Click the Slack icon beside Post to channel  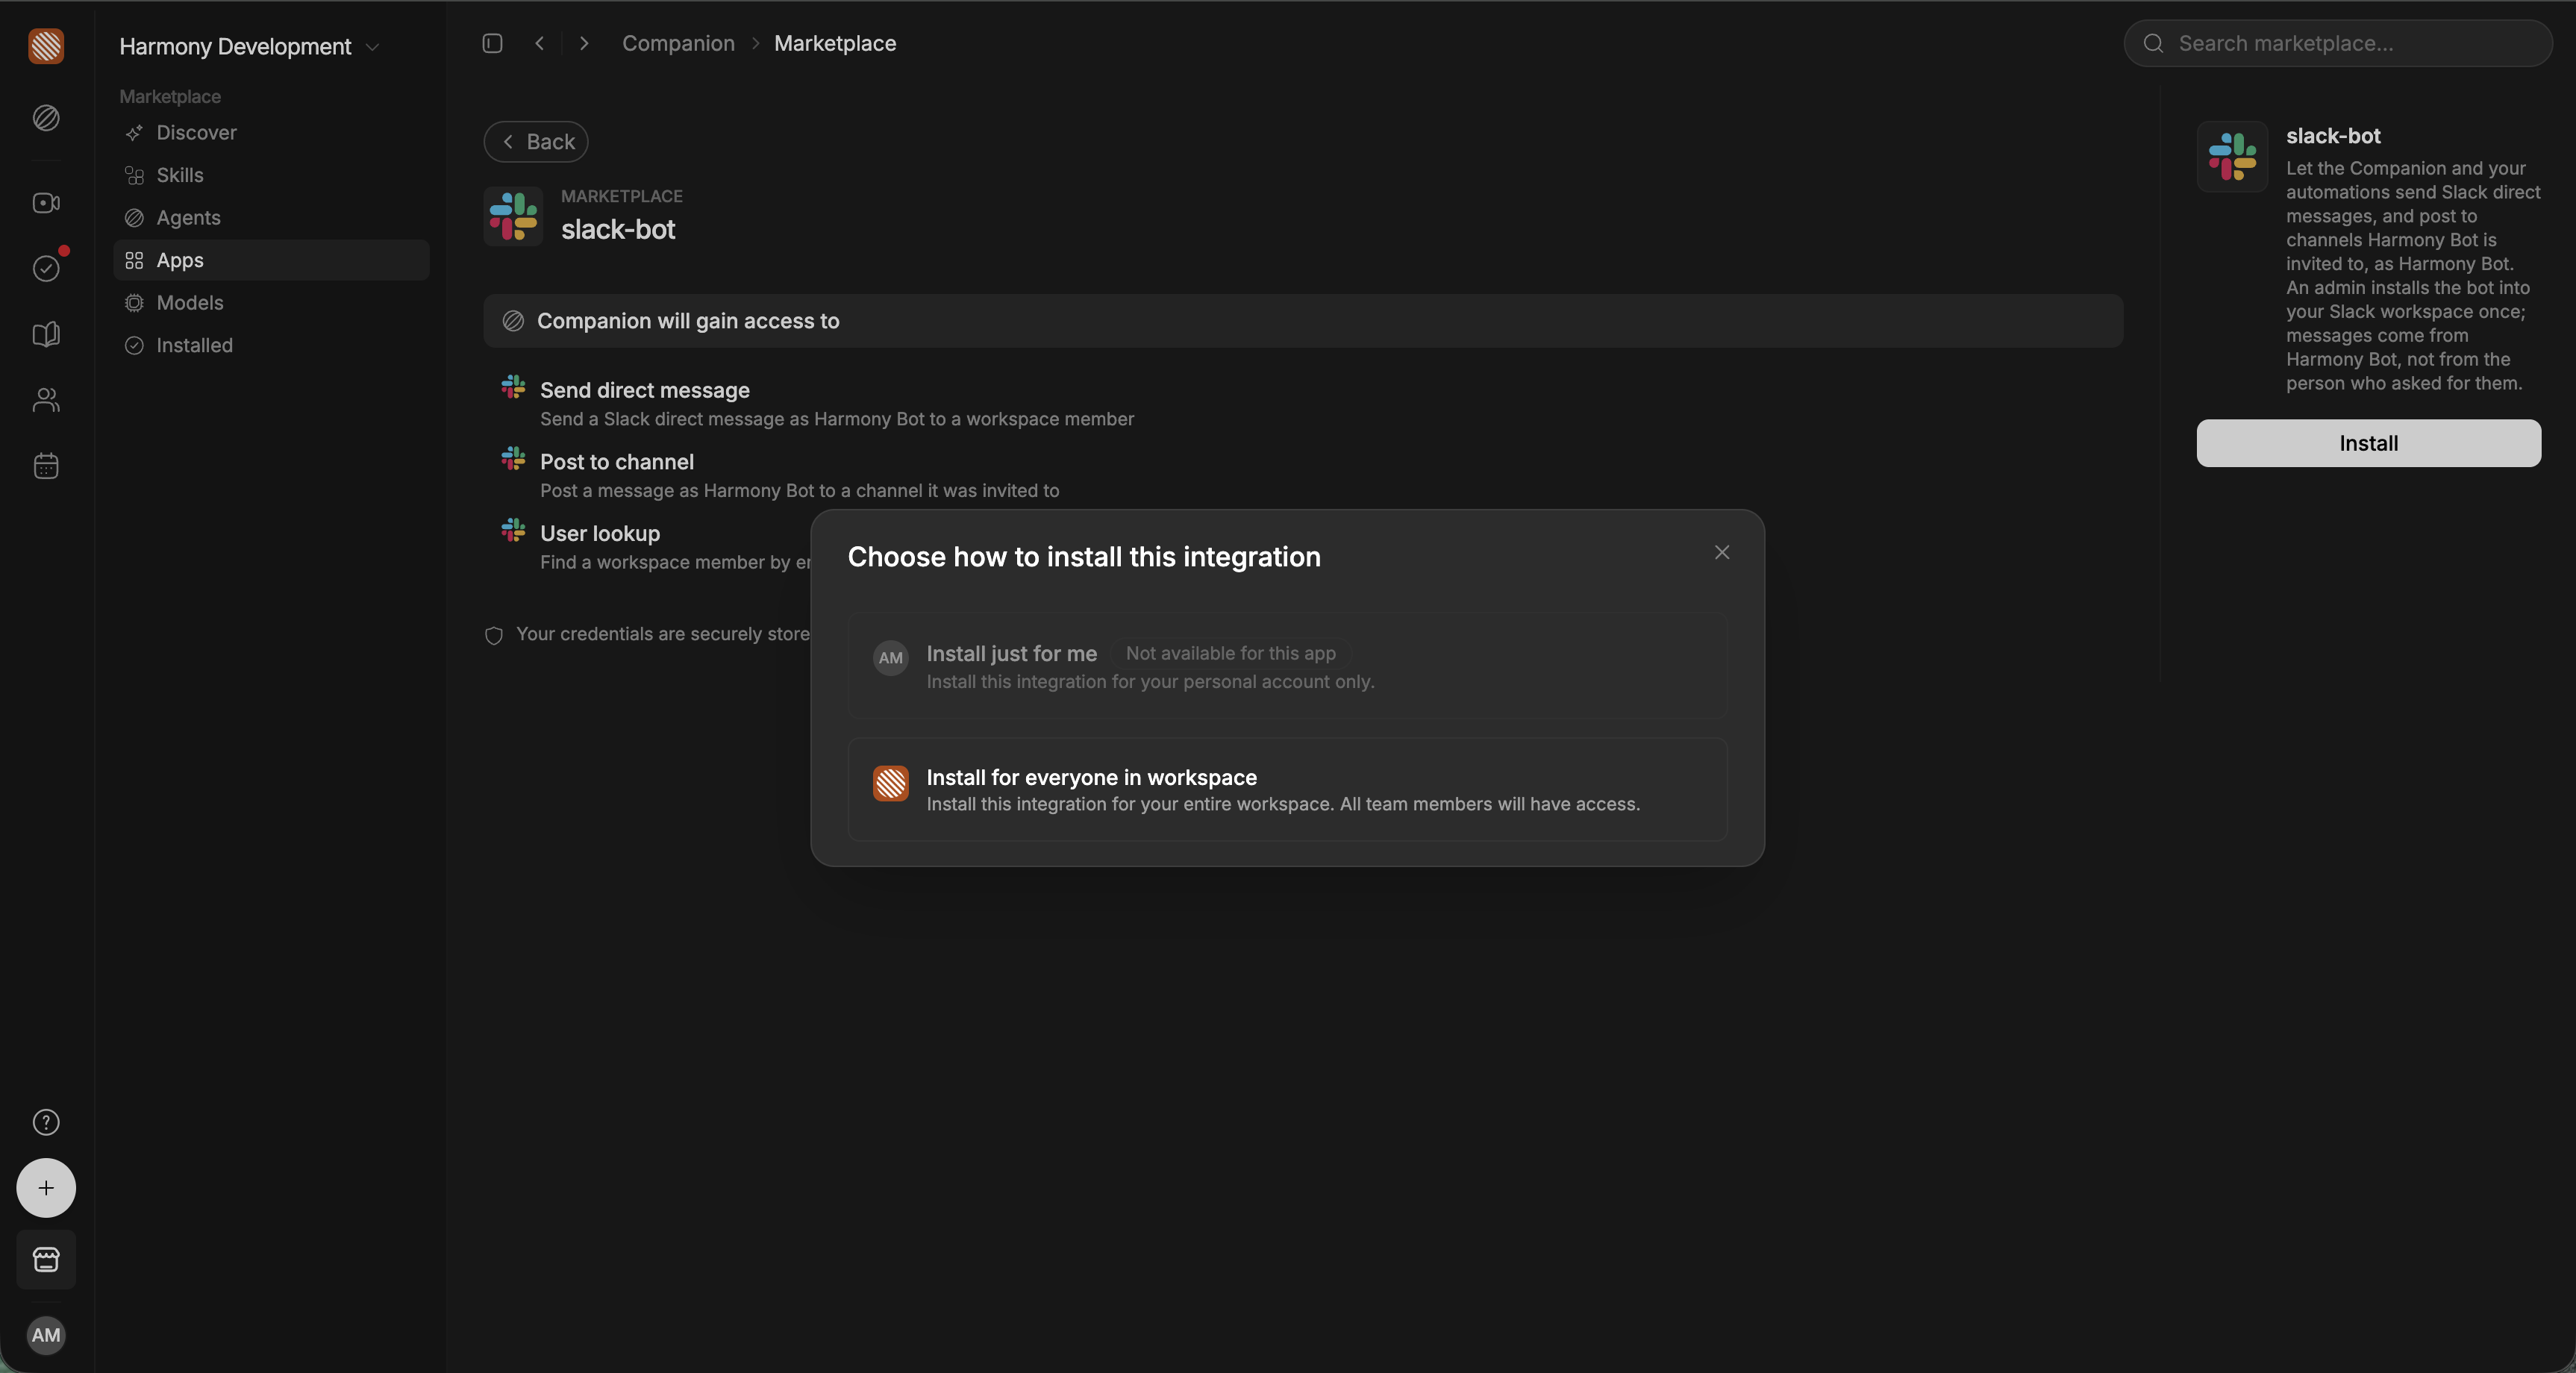(514, 459)
